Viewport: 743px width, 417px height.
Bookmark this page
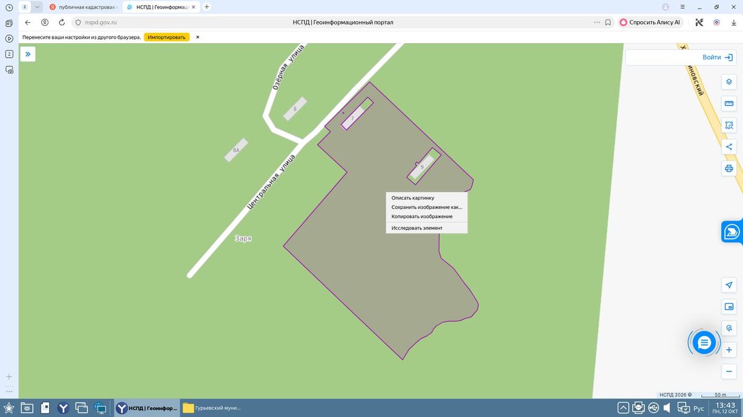(x=608, y=22)
